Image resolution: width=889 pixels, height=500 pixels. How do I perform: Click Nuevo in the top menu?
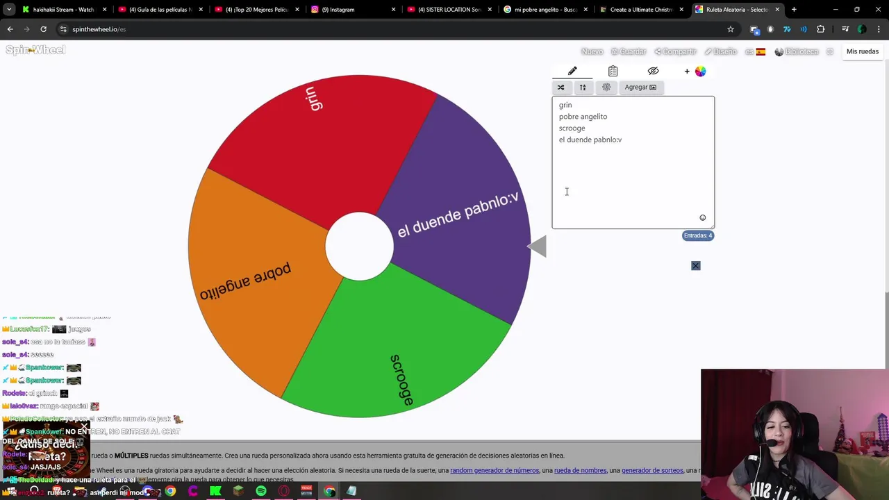tap(592, 51)
